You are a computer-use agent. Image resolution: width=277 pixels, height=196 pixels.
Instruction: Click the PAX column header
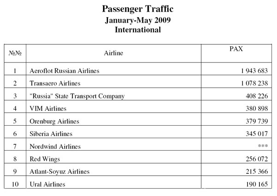point(236,49)
